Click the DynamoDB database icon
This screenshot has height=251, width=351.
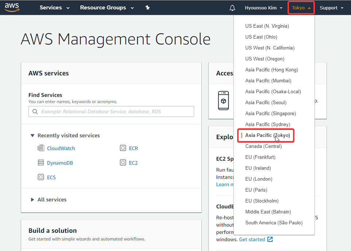41,162
